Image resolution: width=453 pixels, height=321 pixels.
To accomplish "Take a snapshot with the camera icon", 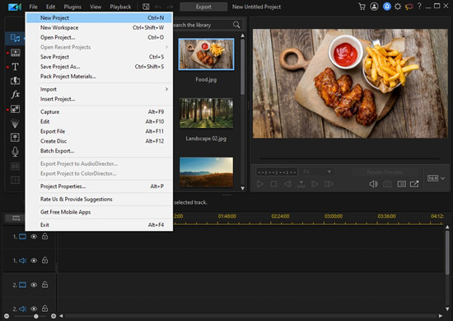I will pyautogui.click(x=387, y=184).
